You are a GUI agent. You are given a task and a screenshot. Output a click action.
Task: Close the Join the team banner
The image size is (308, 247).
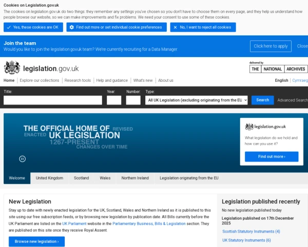(302, 46)
